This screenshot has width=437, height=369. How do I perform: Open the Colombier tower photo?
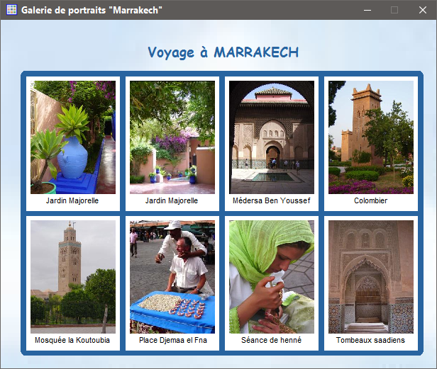pos(371,137)
